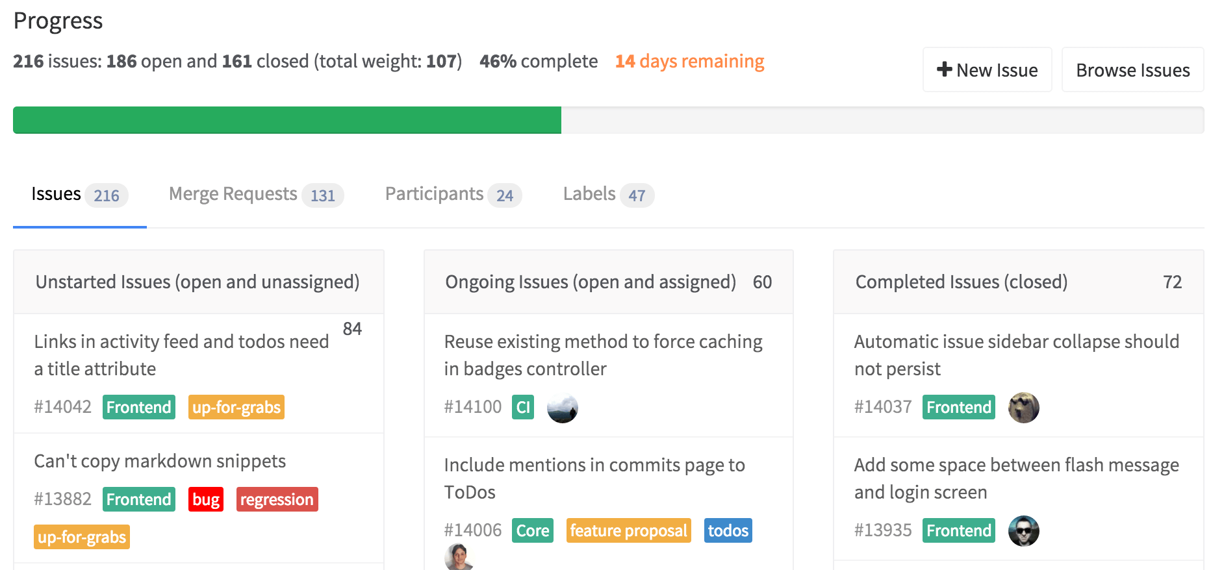Click the feature proposal label
This screenshot has height=570, width=1211.
[x=628, y=530]
